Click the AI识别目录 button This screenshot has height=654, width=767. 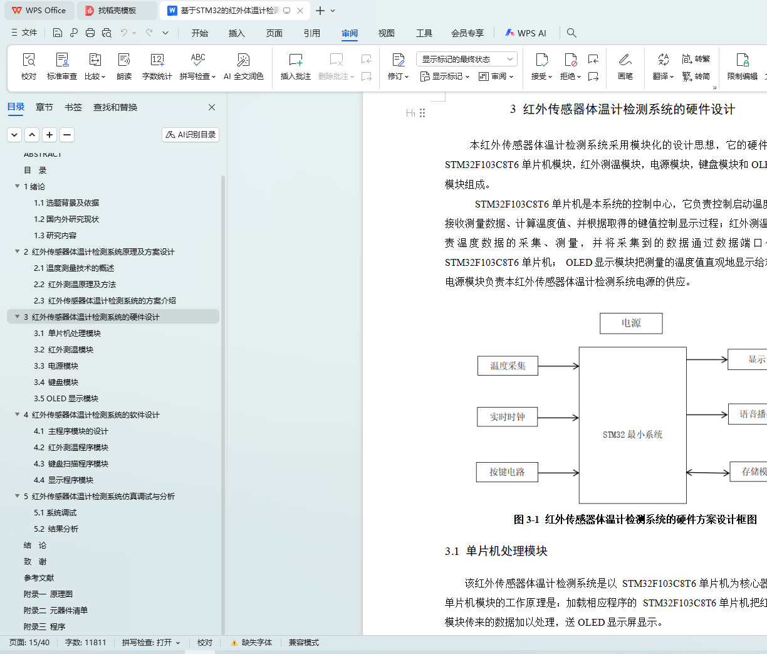190,134
